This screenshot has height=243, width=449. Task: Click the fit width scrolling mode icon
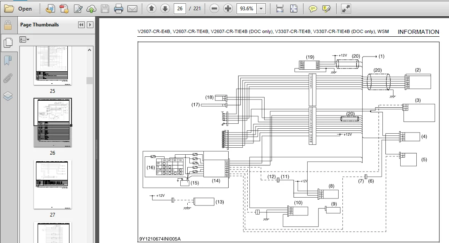[280, 9]
